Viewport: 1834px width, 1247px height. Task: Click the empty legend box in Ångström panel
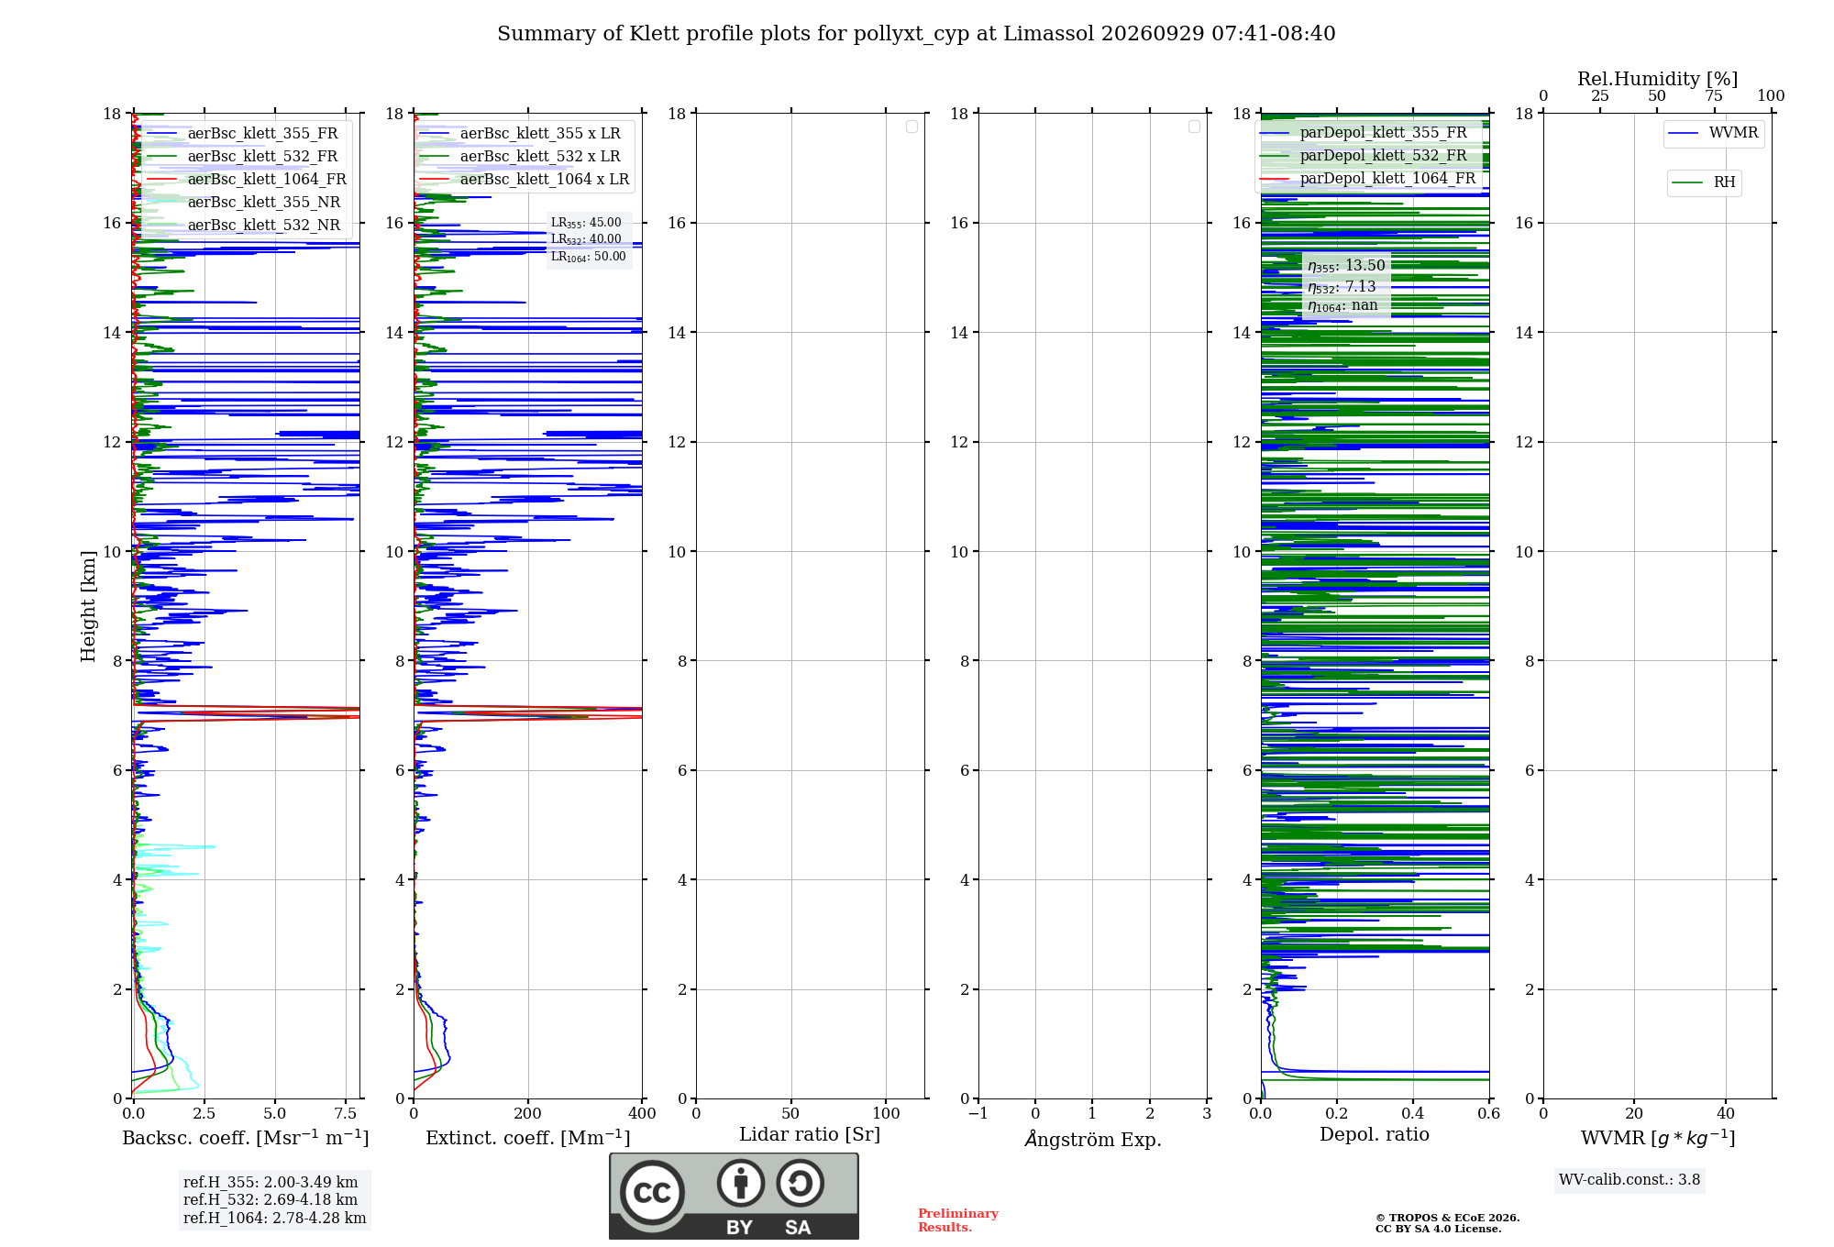point(1194,127)
